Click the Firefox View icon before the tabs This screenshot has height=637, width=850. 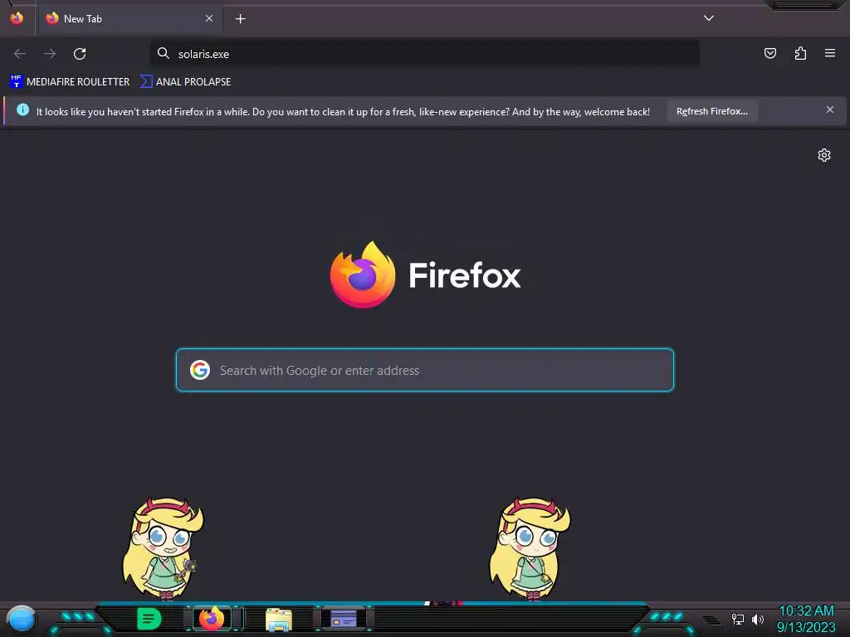tap(17, 18)
